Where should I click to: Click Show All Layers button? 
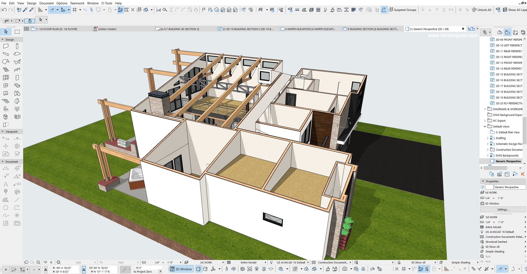[515, 10]
